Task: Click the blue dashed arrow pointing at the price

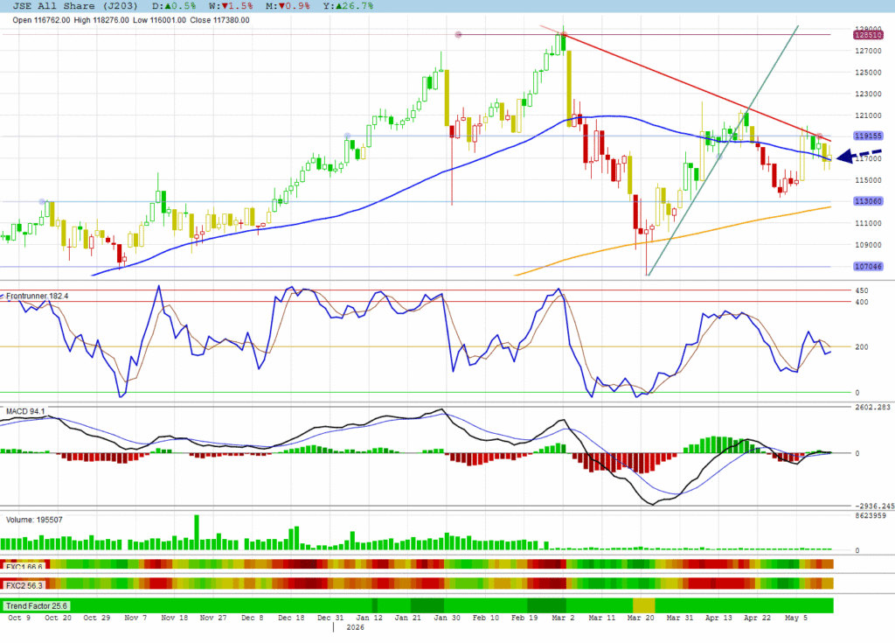Action: [859, 156]
